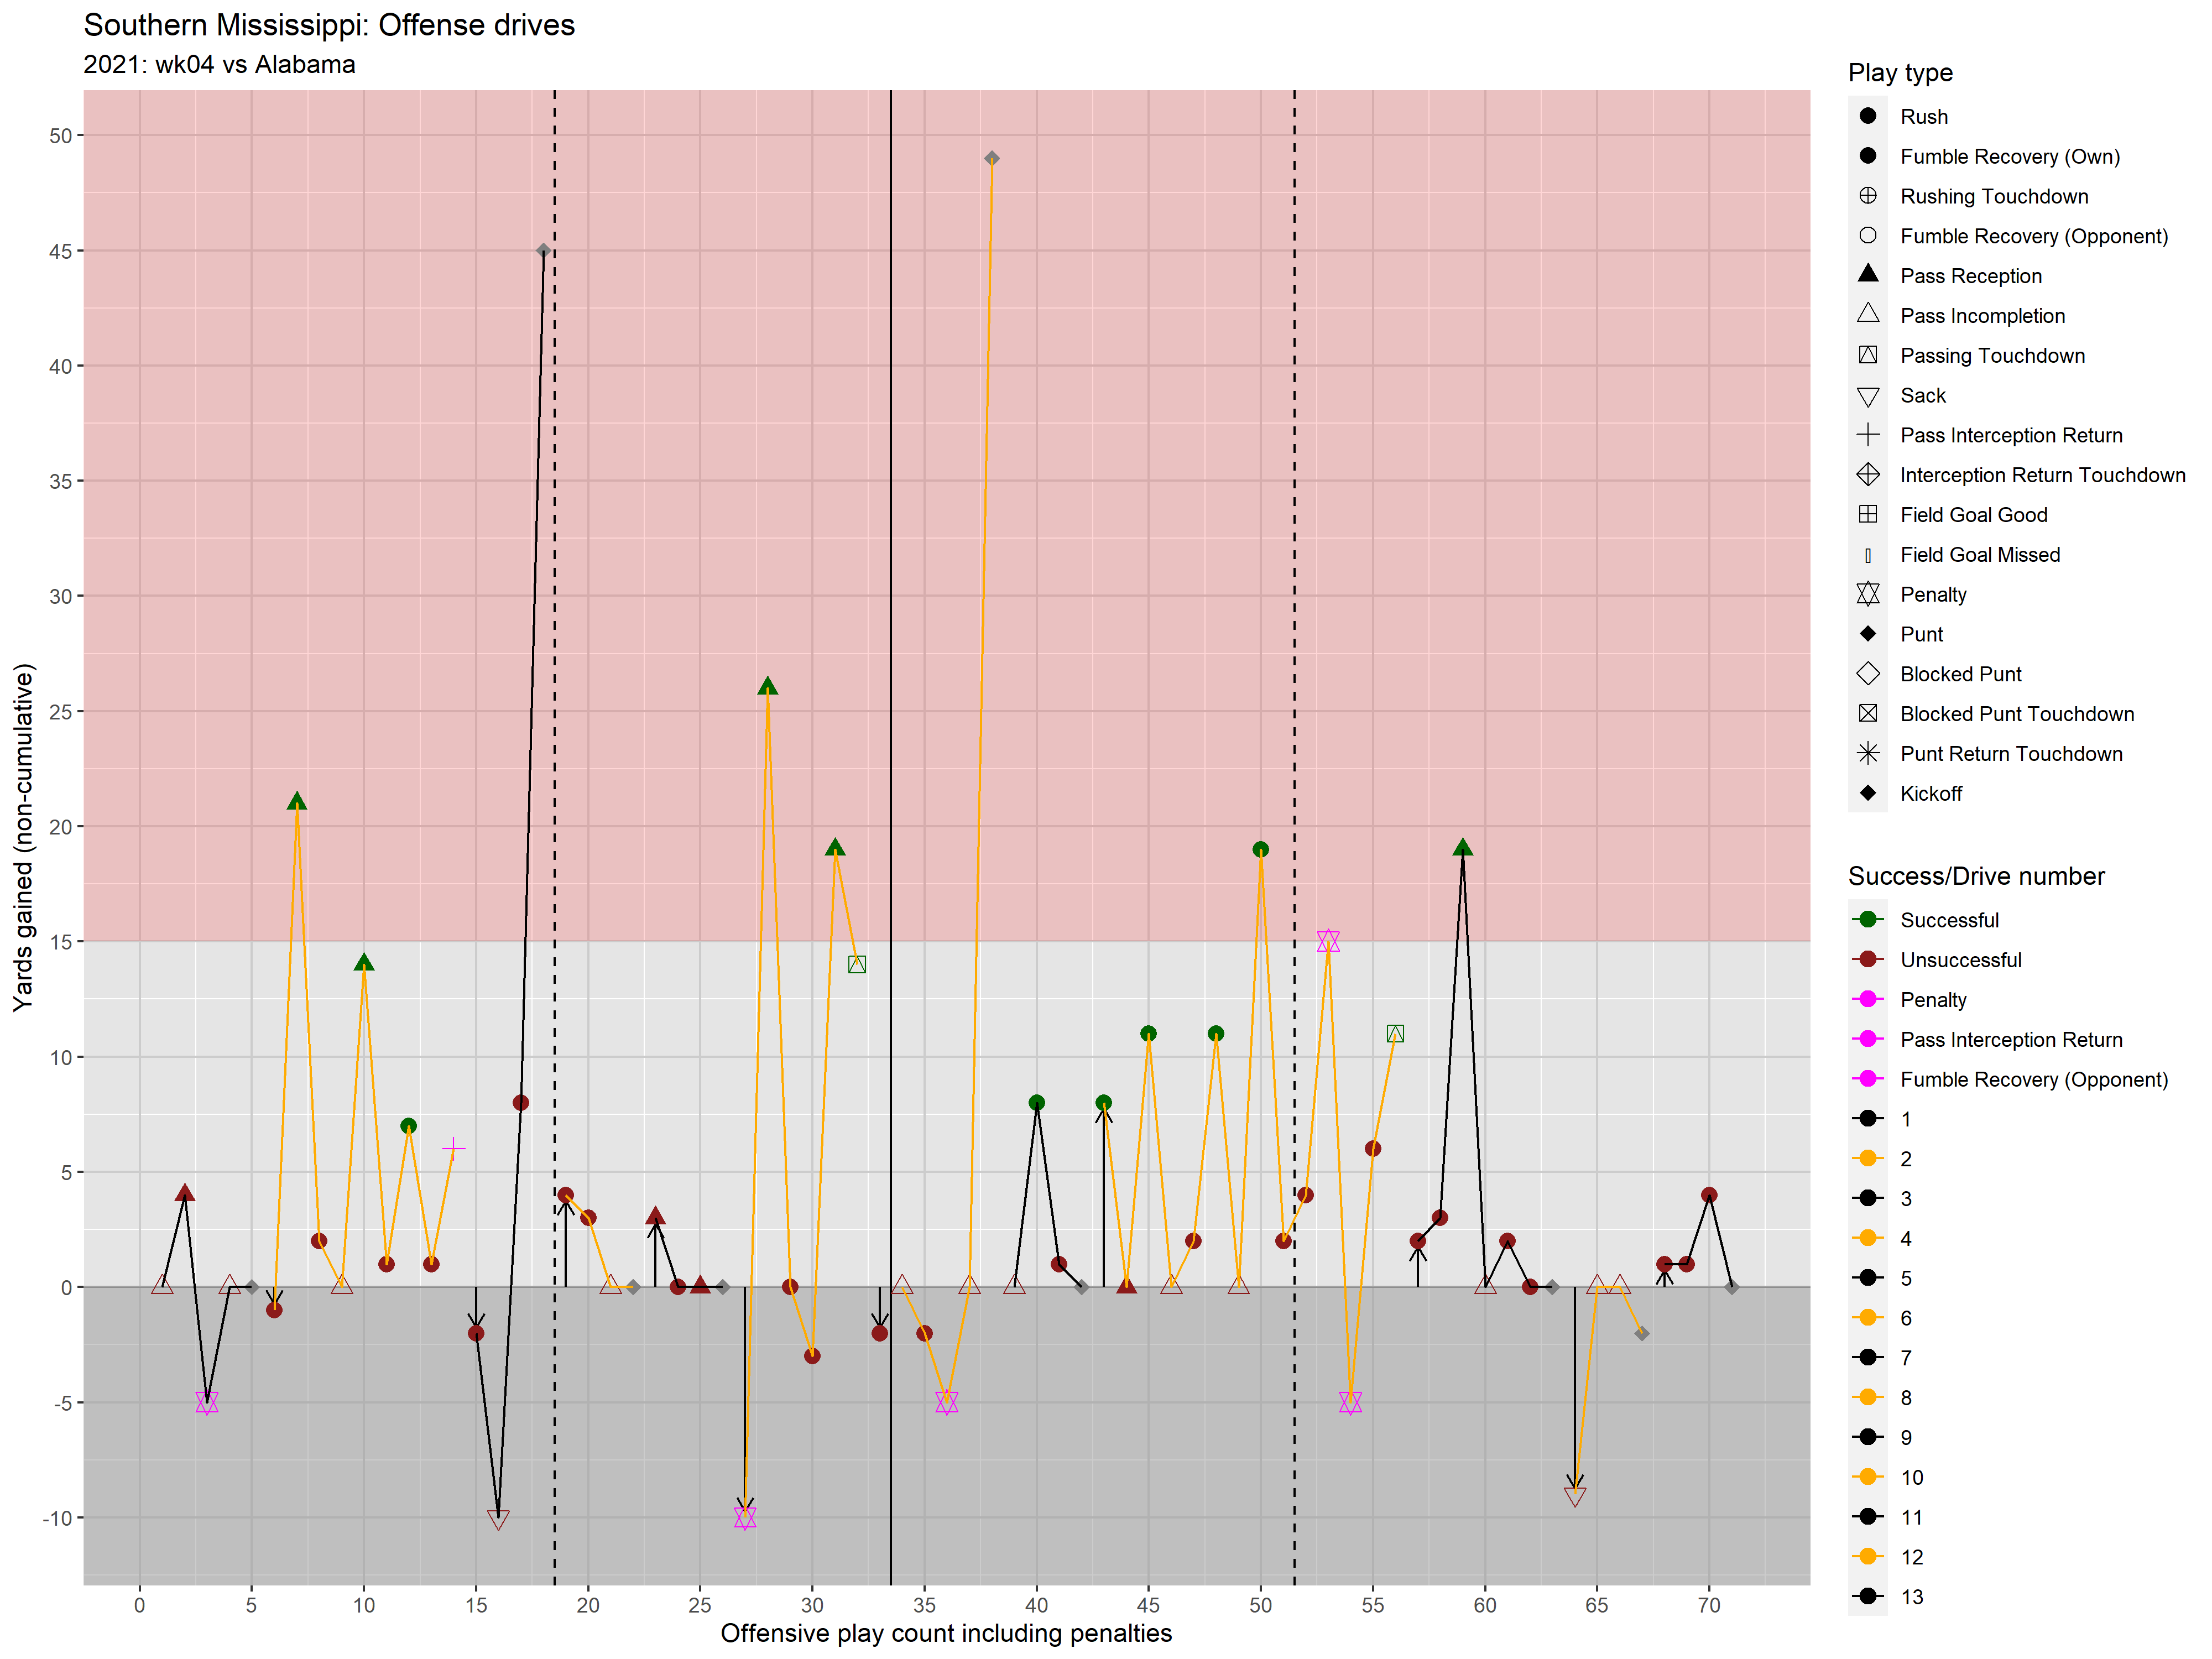The image size is (2212, 1659).
Task: Click the interception return plus marker at play 14
Action: pos(453,1148)
